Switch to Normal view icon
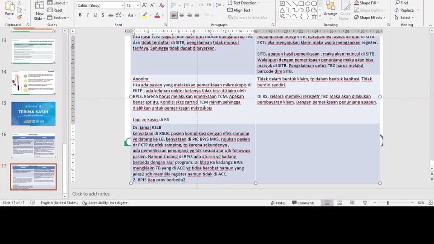This screenshot has height=244, width=434. (327, 203)
